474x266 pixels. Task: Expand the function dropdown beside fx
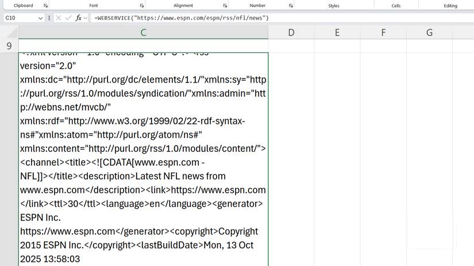pos(86,18)
